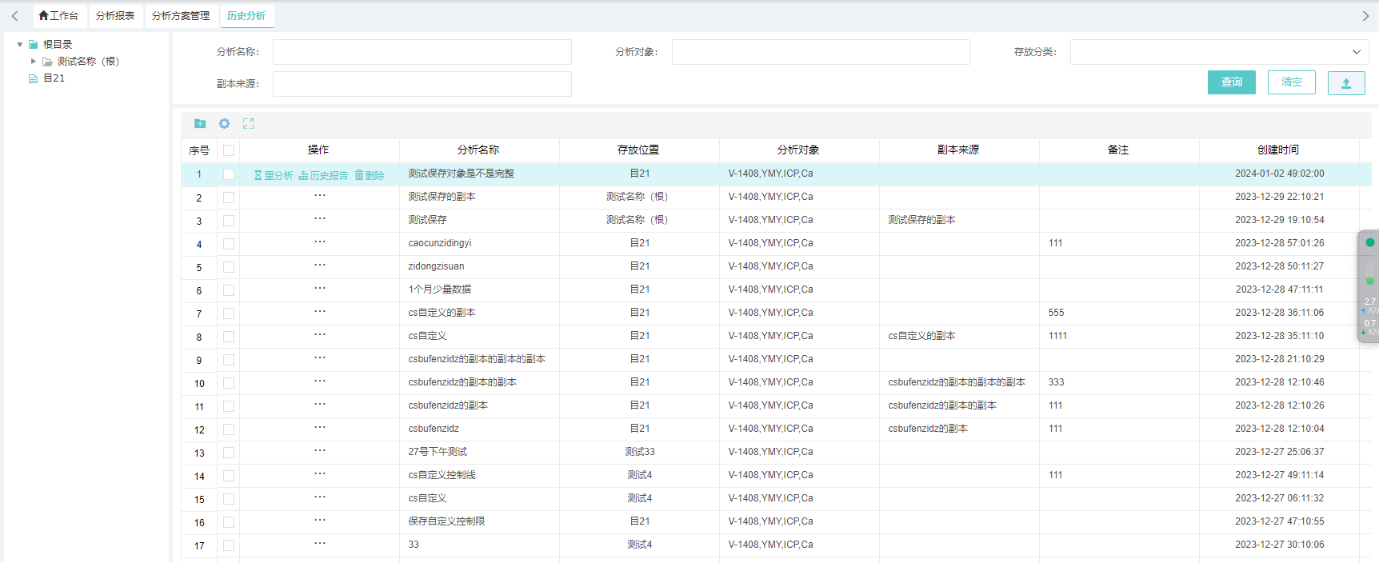1379x563 pixels.
Task: Open the more-actions dots for caocunzidingyi row
Action: point(320,242)
